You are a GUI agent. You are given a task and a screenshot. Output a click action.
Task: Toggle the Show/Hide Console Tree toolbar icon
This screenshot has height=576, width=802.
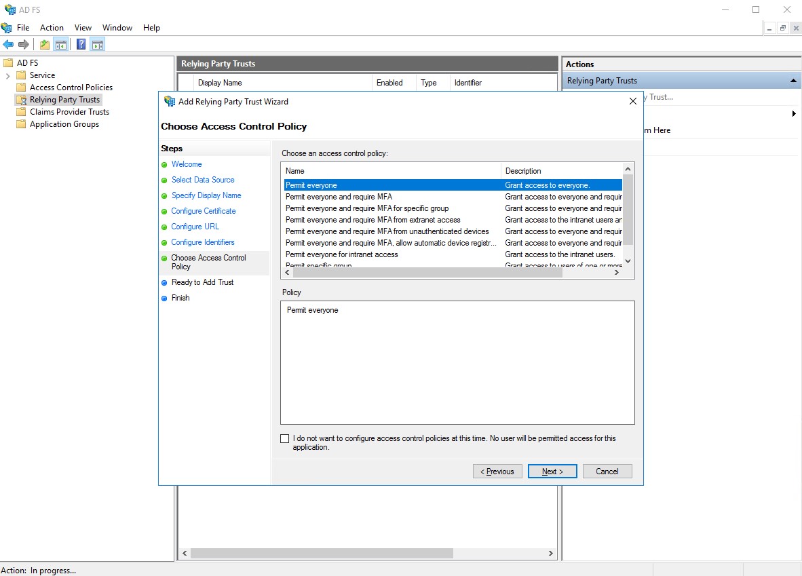(x=60, y=44)
